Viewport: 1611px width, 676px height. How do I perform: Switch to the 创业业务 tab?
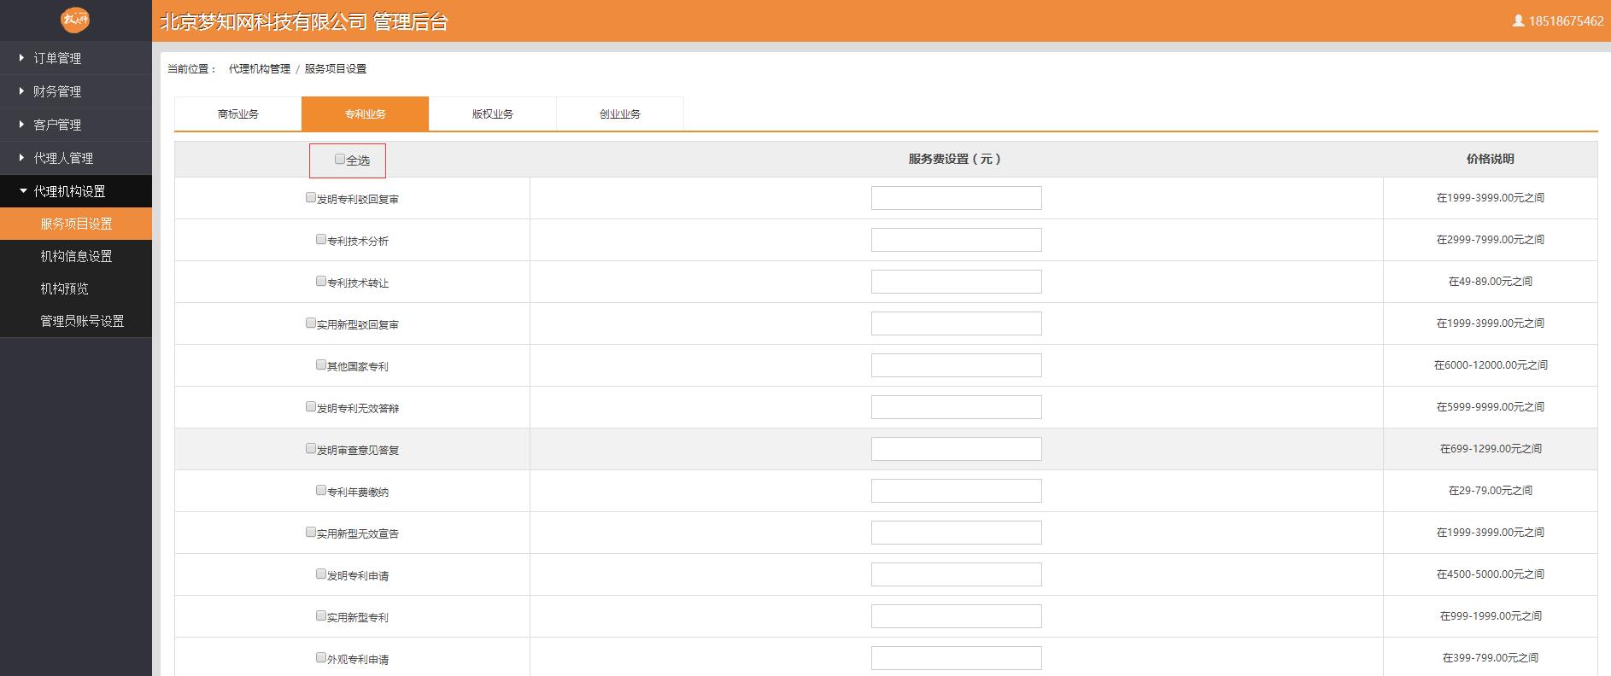click(620, 114)
